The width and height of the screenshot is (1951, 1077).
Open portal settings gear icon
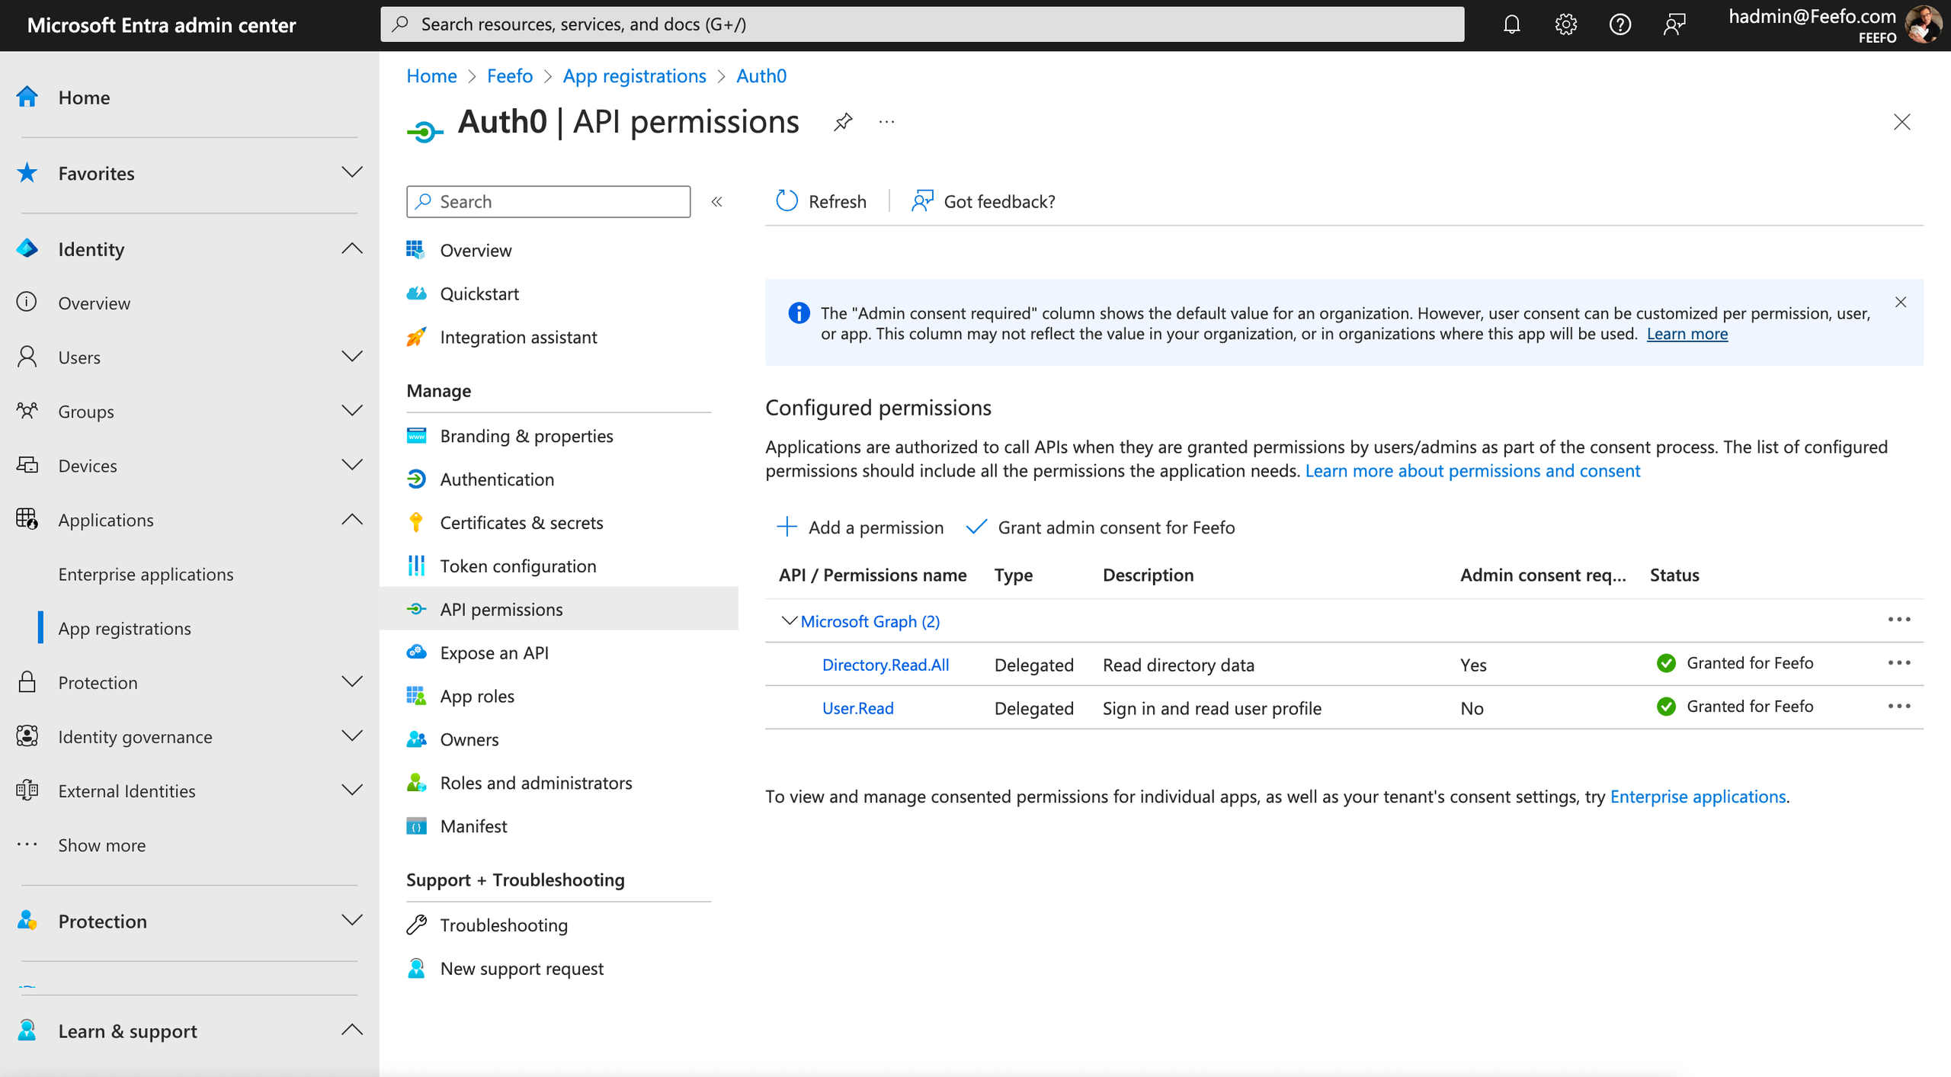click(x=1565, y=25)
